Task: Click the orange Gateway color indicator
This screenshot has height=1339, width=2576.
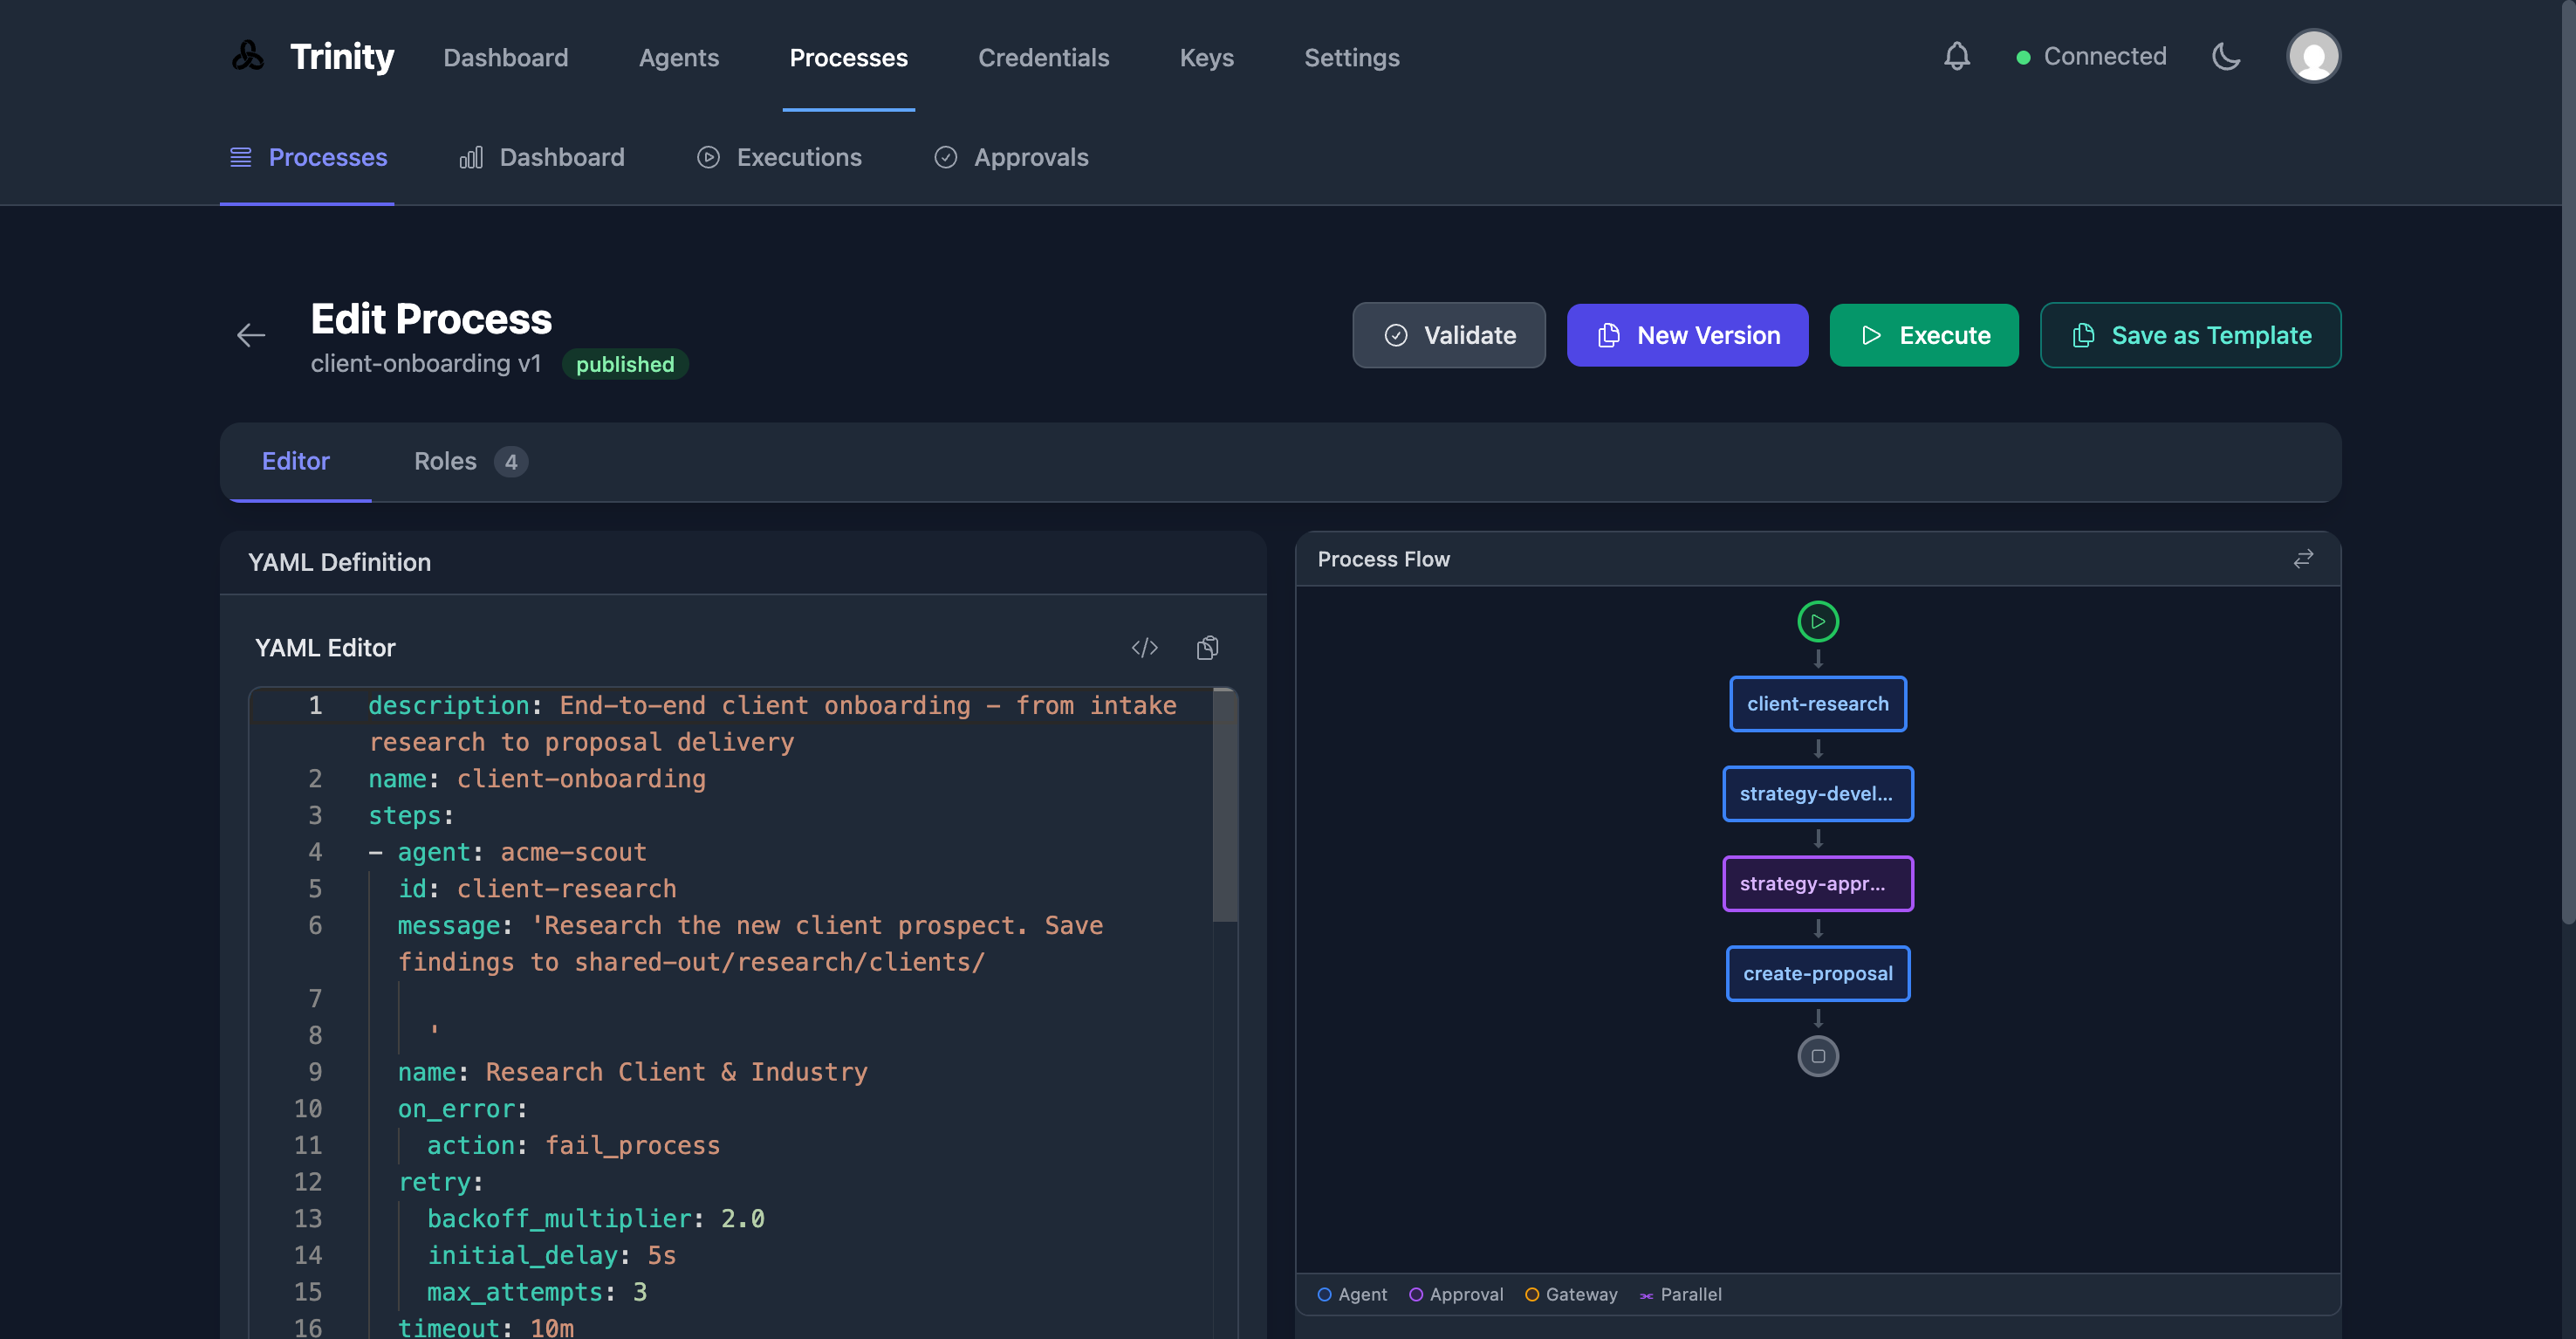Action: pos(1532,1294)
